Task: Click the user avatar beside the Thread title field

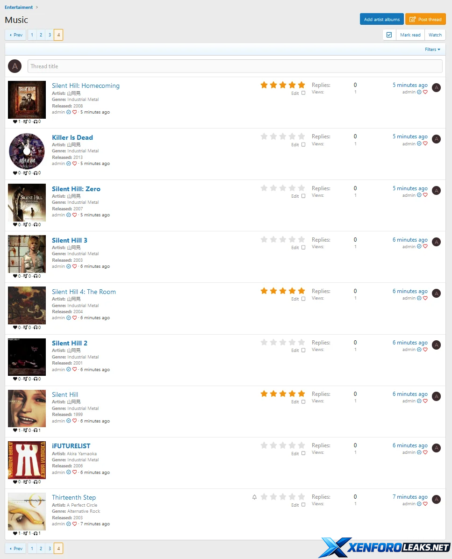Action: [x=15, y=66]
